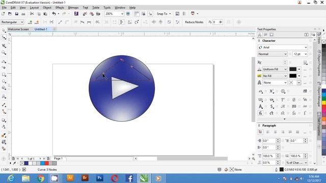Pick the red swatch in document palette

click(46, 163)
